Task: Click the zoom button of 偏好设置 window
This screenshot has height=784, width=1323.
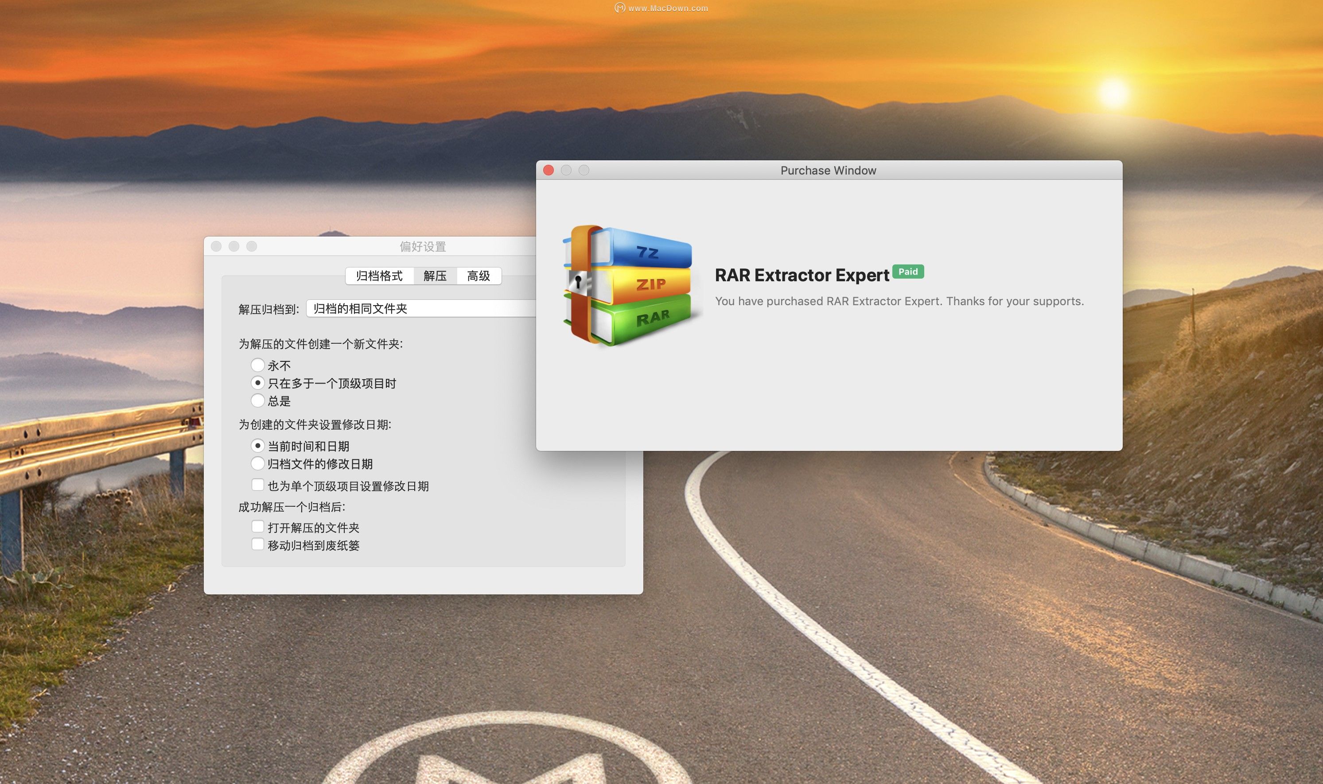Action: (x=252, y=246)
